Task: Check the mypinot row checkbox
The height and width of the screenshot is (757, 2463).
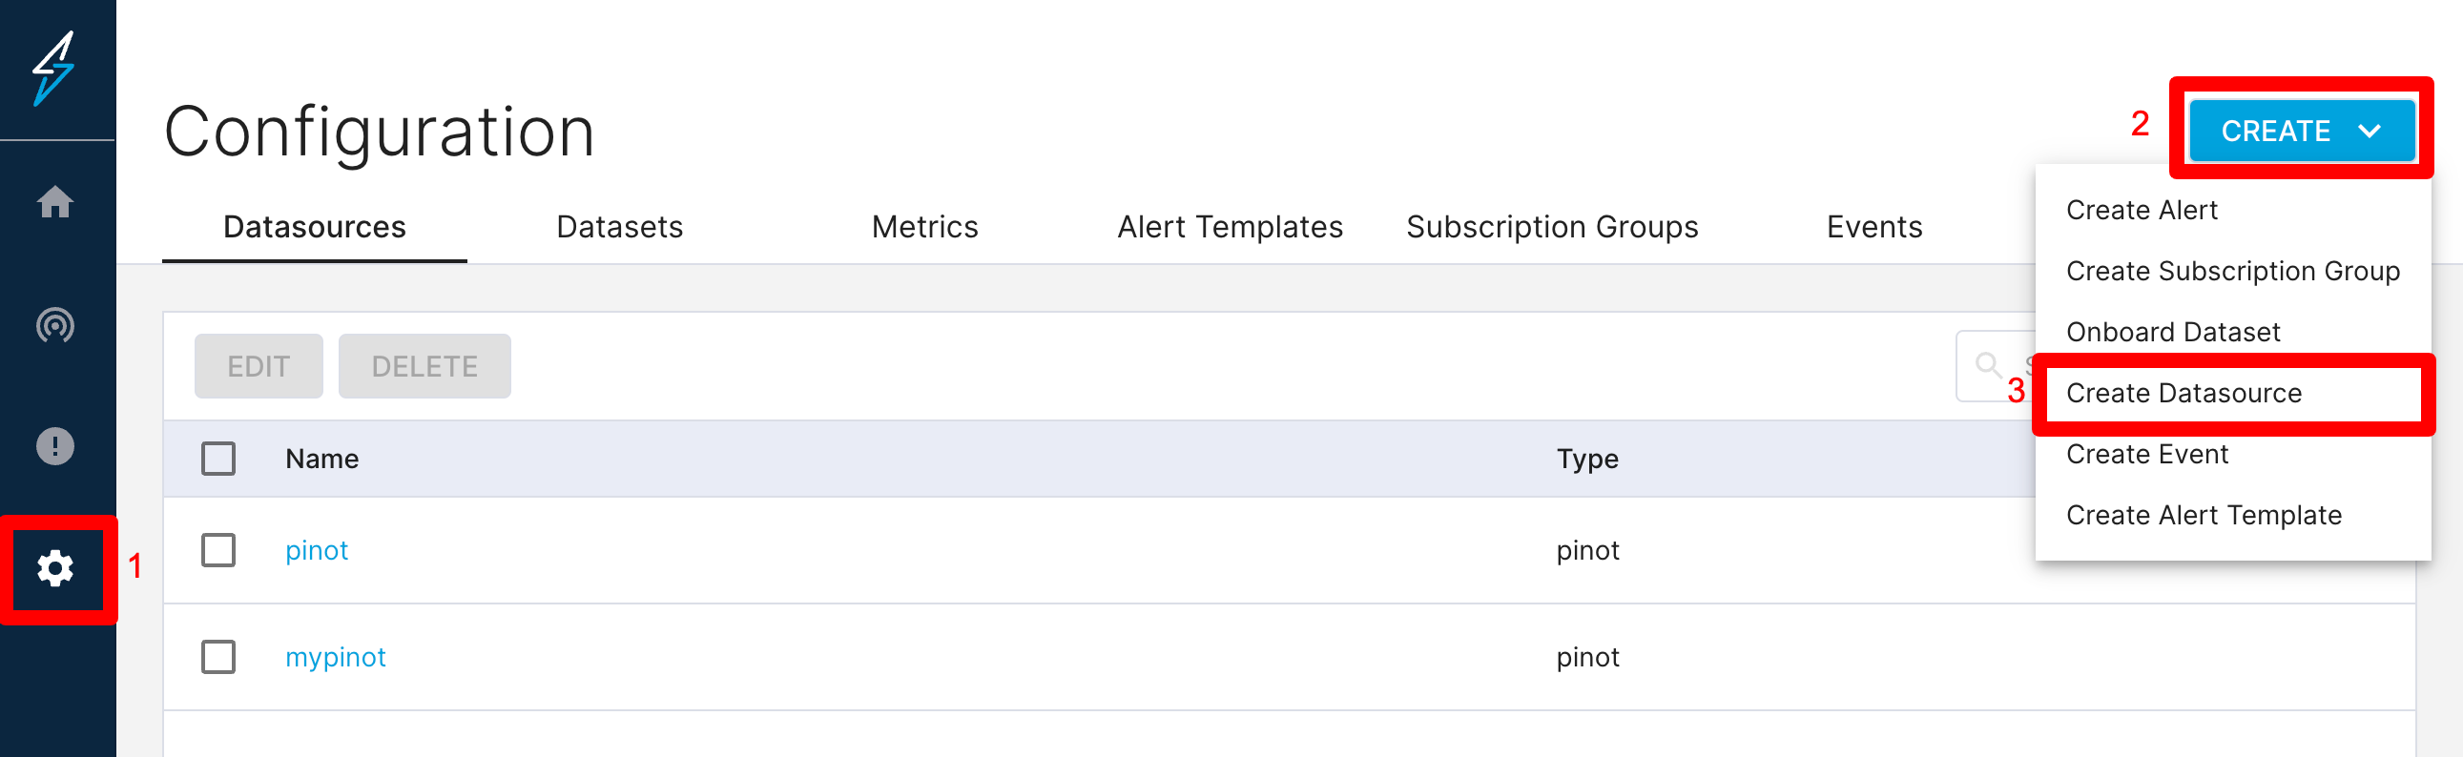Action: [218, 658]
